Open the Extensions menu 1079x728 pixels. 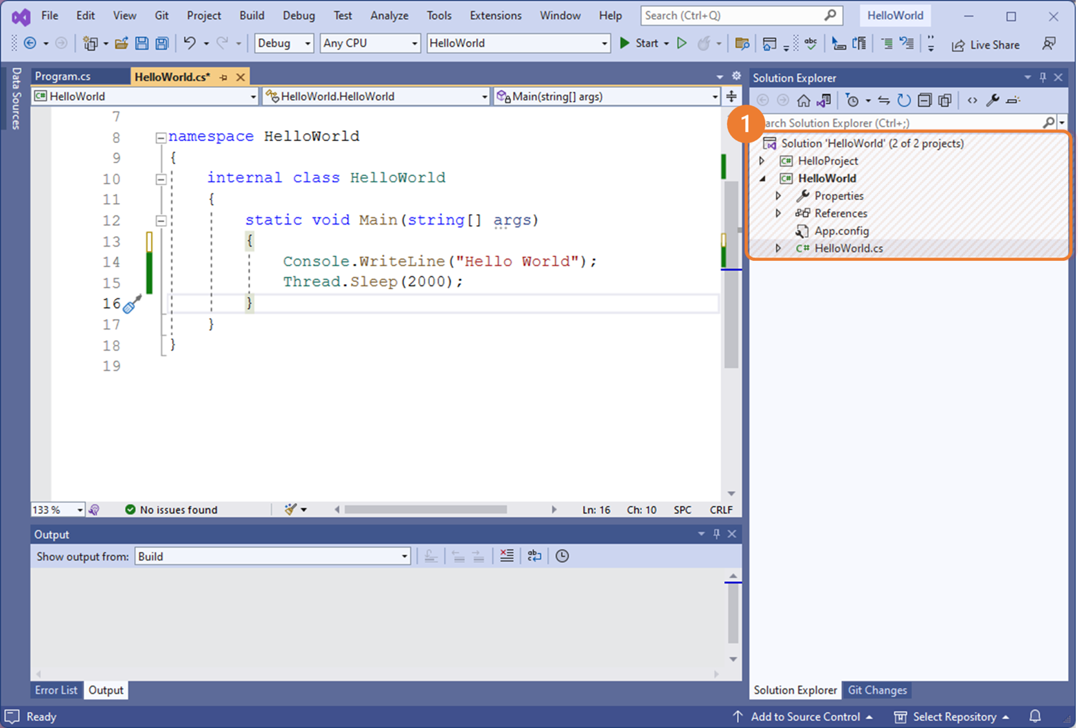pos(495,16)
